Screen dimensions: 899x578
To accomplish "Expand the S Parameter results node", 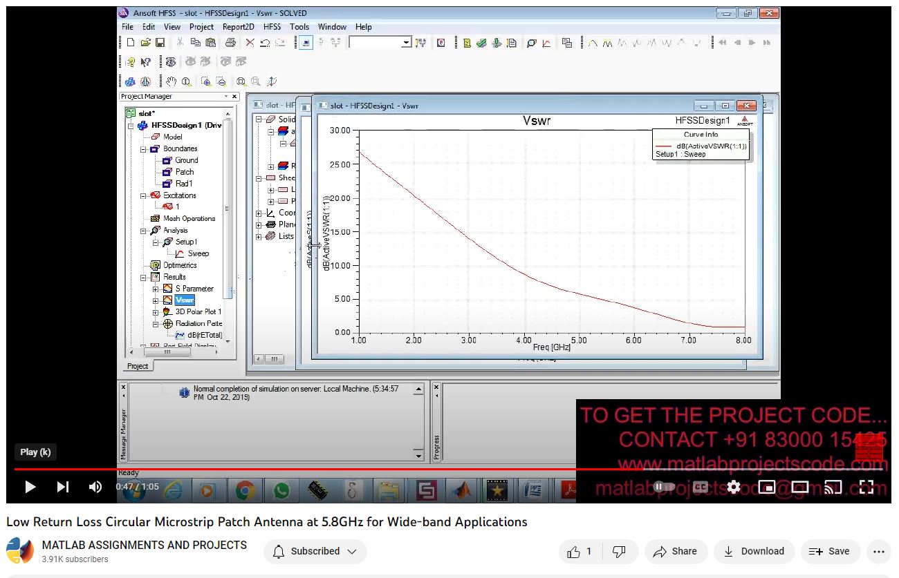I will click(x=156, y=289).
